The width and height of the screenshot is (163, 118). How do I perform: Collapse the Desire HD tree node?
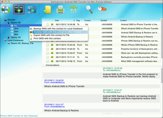coord(5,23)
